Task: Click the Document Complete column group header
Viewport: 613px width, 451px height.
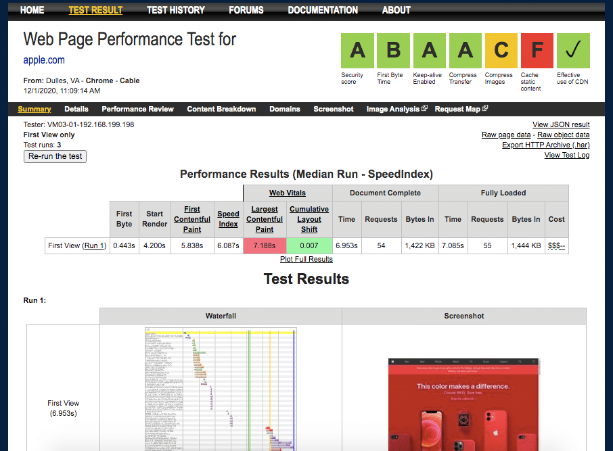Action: 386,193
